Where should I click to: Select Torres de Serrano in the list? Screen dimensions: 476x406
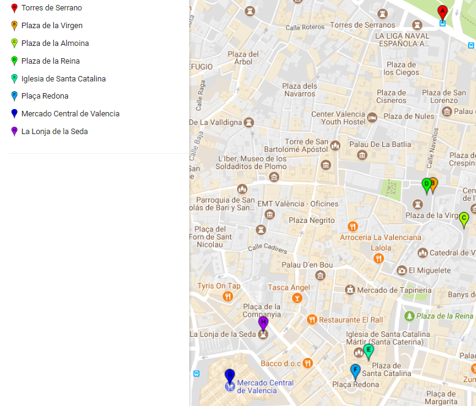(51, 8)
